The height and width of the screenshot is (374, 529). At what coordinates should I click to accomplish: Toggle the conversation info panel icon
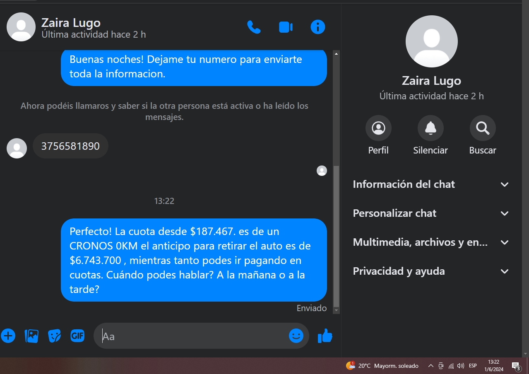pyautogui.click(x=318, y=27)
